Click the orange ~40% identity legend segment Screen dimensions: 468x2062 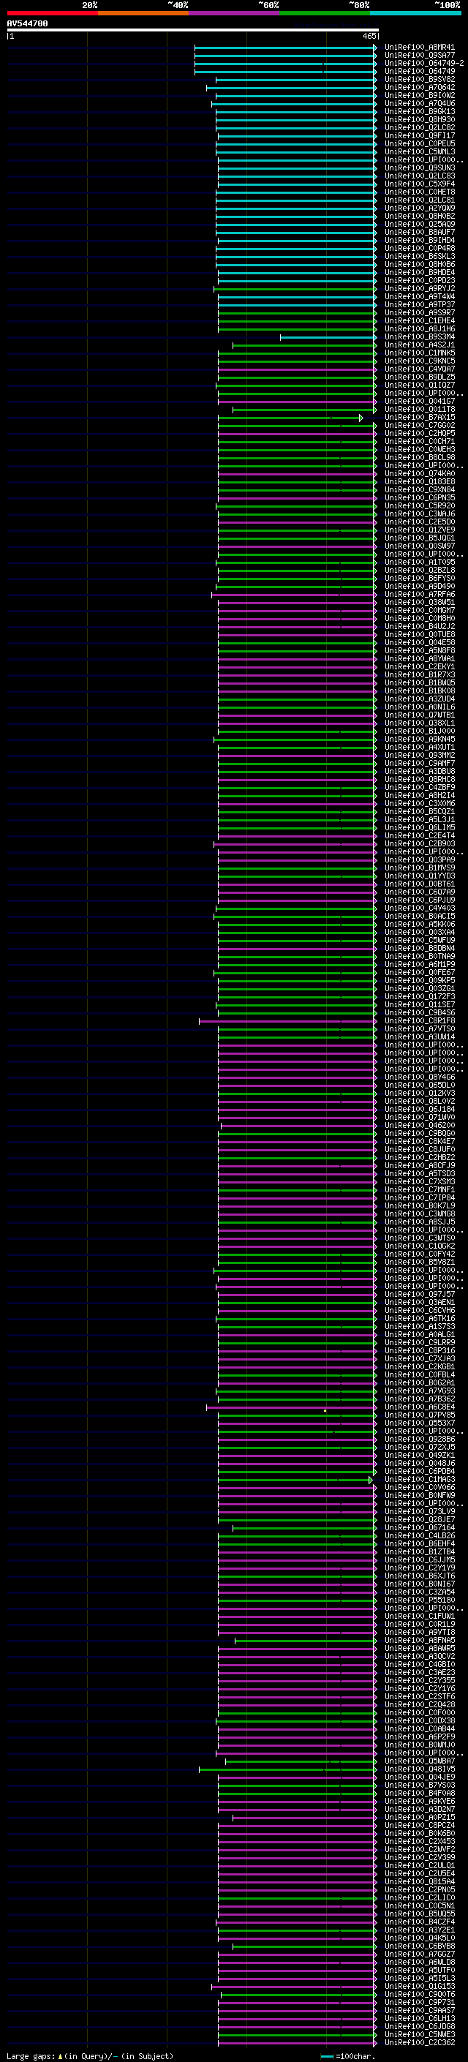pos(143,13)
